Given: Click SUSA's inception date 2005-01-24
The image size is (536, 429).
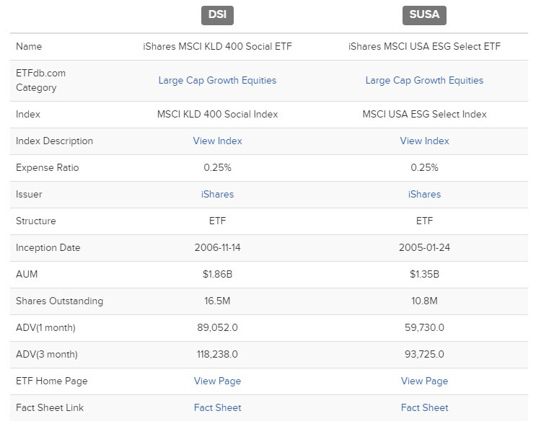Looking at the screenshot, I should click(x=424, y=247).
